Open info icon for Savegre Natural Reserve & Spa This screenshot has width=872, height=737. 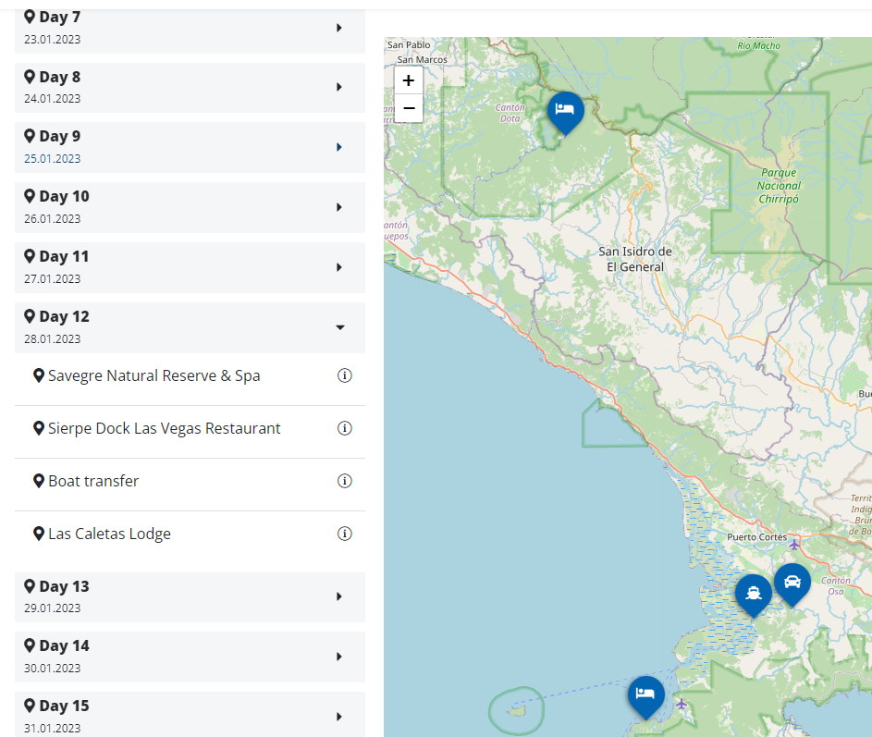click(x=345, y=376)
